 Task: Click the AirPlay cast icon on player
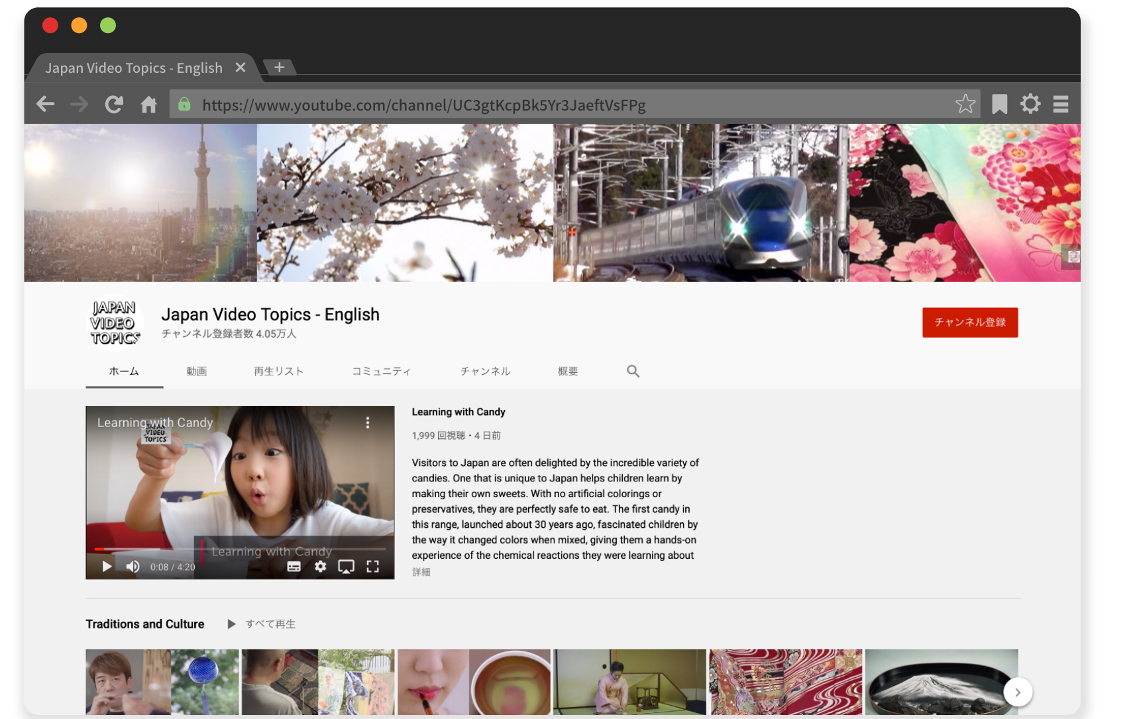(346, 567)
